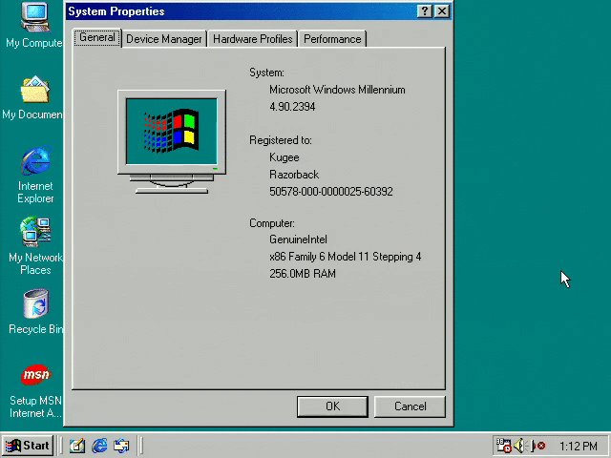611x458 pixels.
Task: Open Outlook Express quick launch icon
Action: [x=121, y=446]
